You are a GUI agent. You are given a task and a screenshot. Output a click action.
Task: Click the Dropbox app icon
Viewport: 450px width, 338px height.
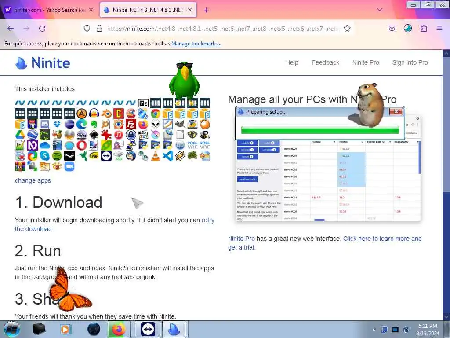(57, 124)
